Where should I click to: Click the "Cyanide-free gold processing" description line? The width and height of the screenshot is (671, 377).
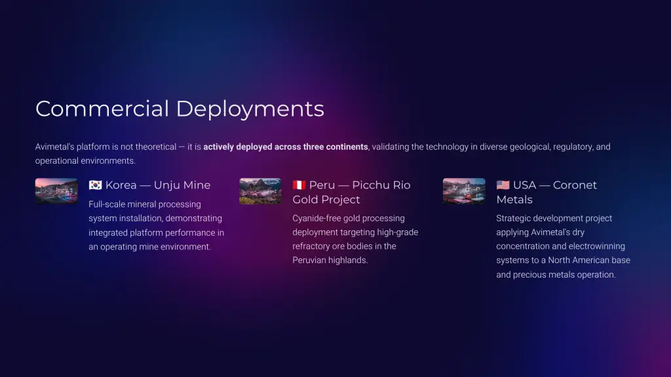pyautogui.click(x=349, y=219)
